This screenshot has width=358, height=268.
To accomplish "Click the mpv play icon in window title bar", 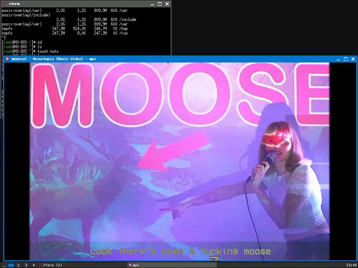I will coord(7,59).
